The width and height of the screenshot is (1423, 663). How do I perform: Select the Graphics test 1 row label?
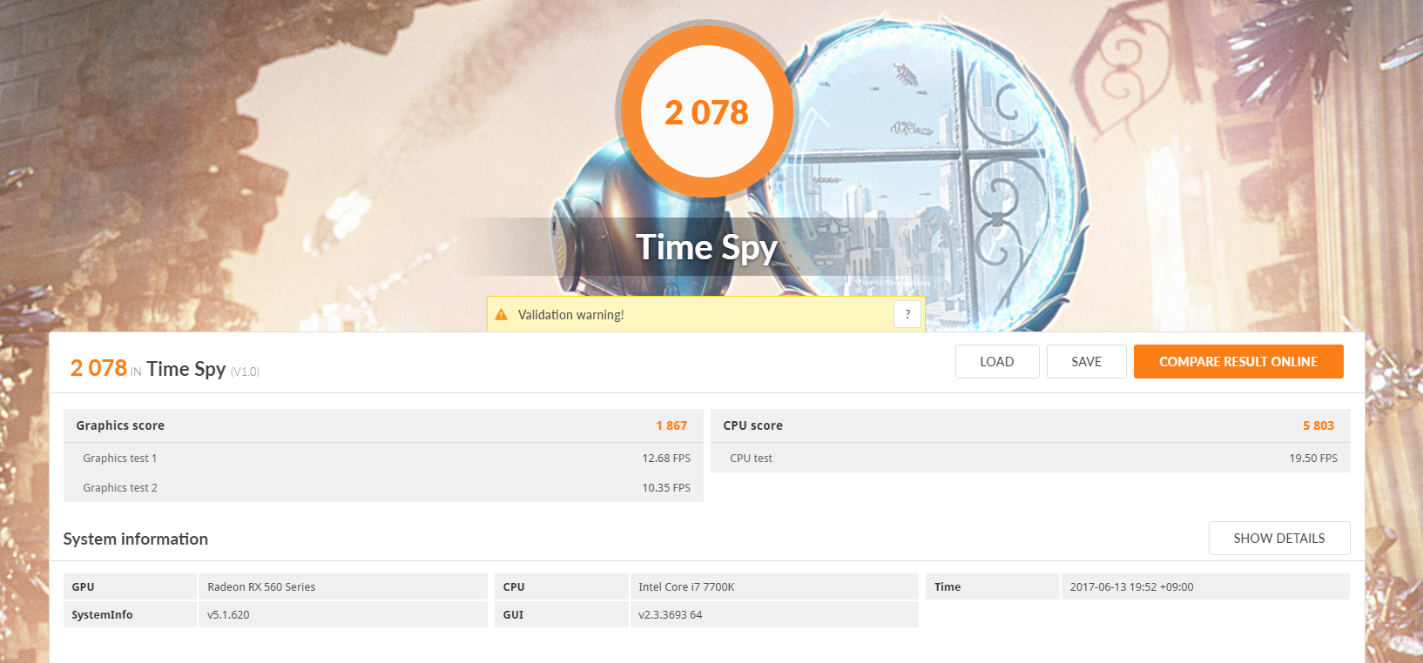[x=120, y=459]
